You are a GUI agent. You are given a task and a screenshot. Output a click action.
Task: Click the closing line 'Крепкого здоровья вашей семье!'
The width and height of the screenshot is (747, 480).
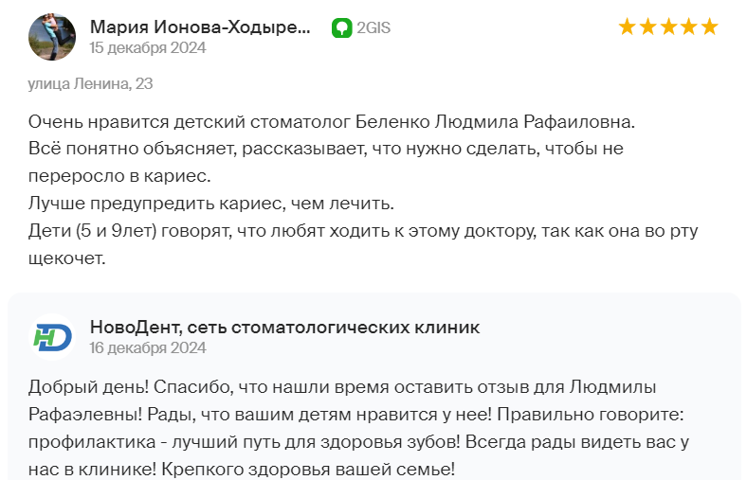point(308,470)
